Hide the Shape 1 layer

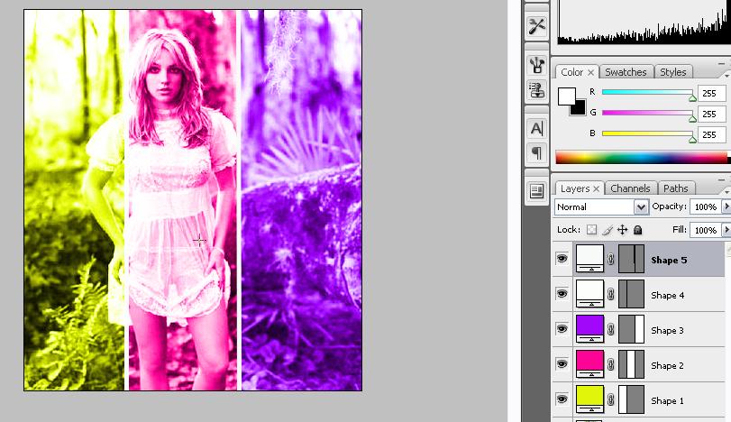pyautogui.click(x=562, y=400)
